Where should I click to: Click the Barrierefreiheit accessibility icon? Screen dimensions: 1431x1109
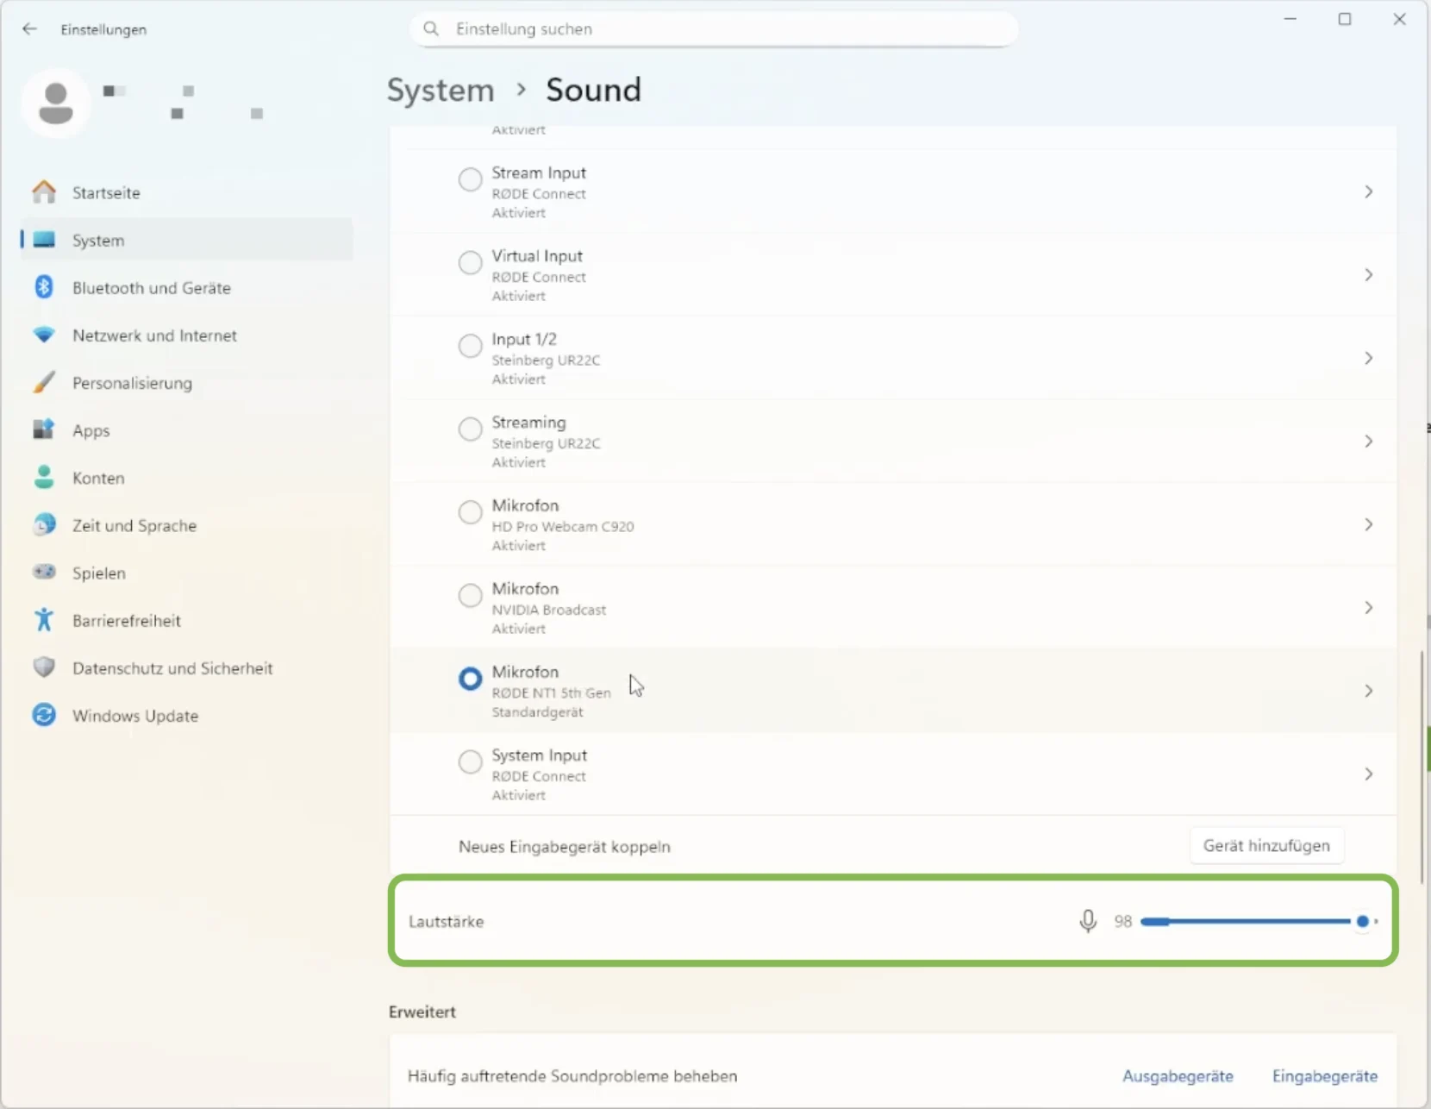click(x=44, y=620)
